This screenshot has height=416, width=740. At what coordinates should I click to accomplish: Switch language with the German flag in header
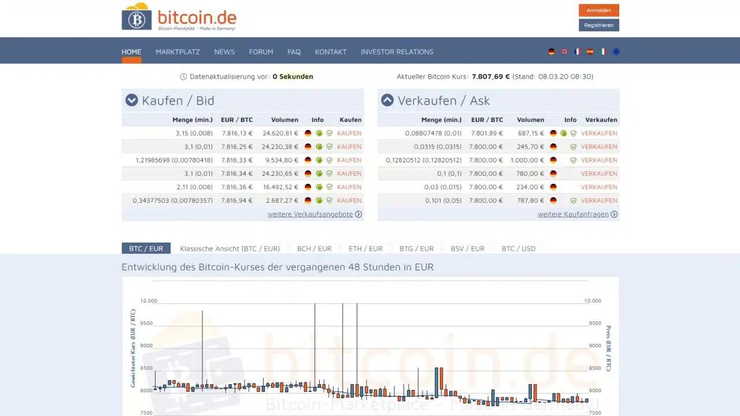click(552, 51)
